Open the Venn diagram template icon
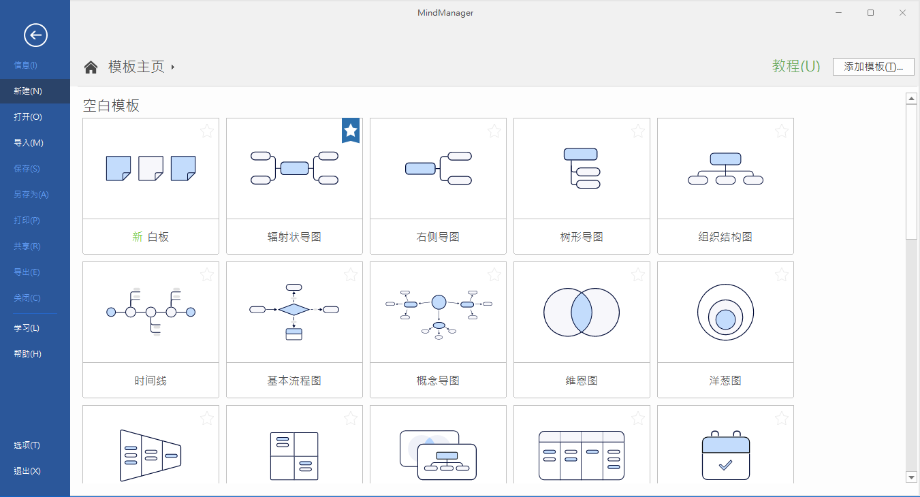The image size is (920, 497). tap(582, 312)
